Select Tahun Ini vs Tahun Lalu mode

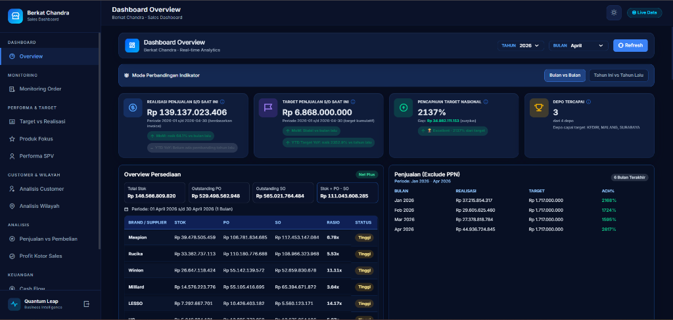tap(618, 75)
